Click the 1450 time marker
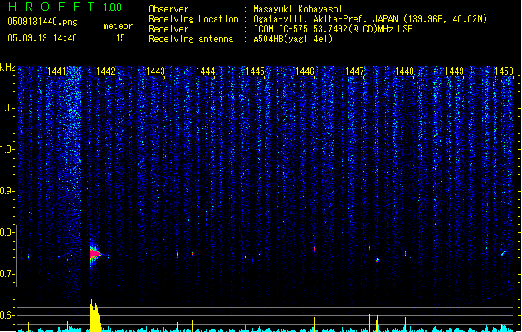The height and width of the screenshot is (332, 522). [x=504, y=71]
